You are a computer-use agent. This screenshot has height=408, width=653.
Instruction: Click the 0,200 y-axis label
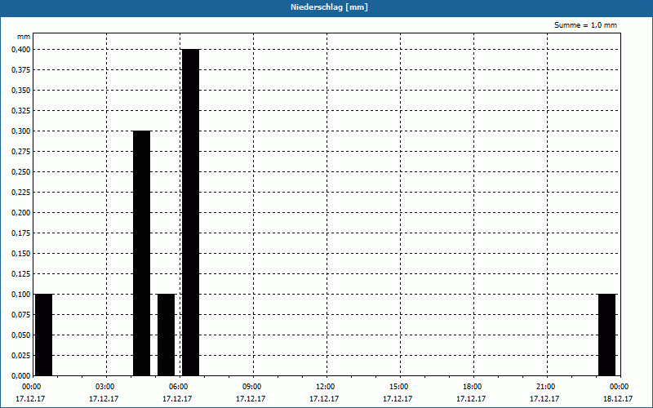[20, 213]
